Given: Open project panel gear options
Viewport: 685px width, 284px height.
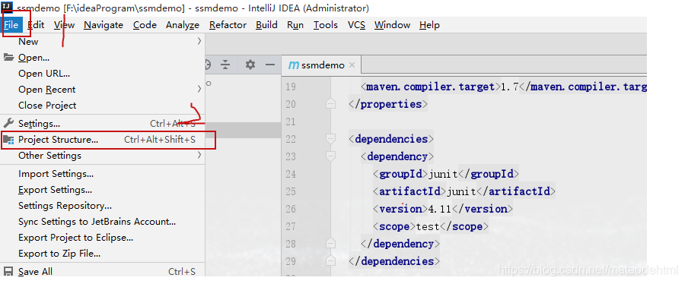Looking at the screenshot, I should click(250, 65).
